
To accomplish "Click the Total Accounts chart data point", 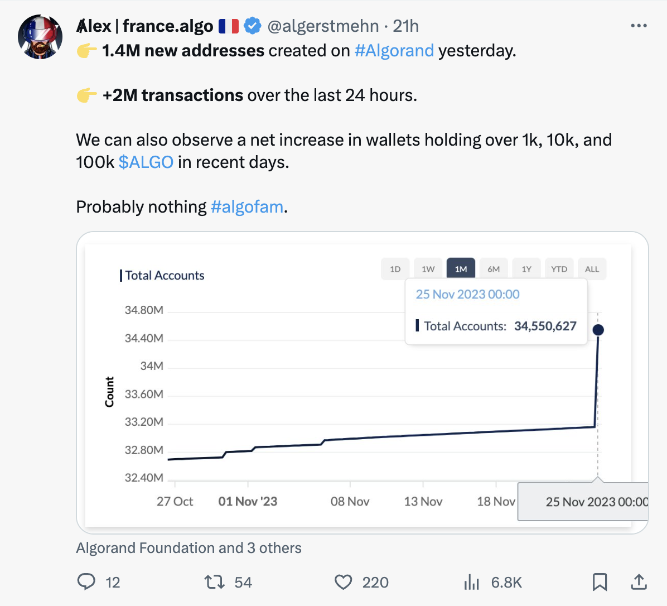I will [x=598, y=330].
